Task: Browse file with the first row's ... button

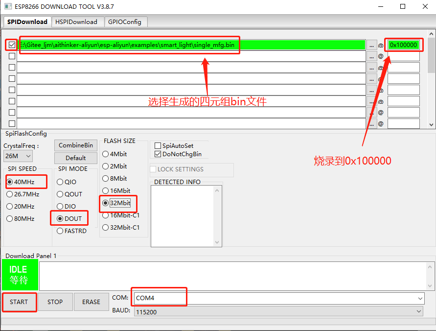Action: (371, 45)
